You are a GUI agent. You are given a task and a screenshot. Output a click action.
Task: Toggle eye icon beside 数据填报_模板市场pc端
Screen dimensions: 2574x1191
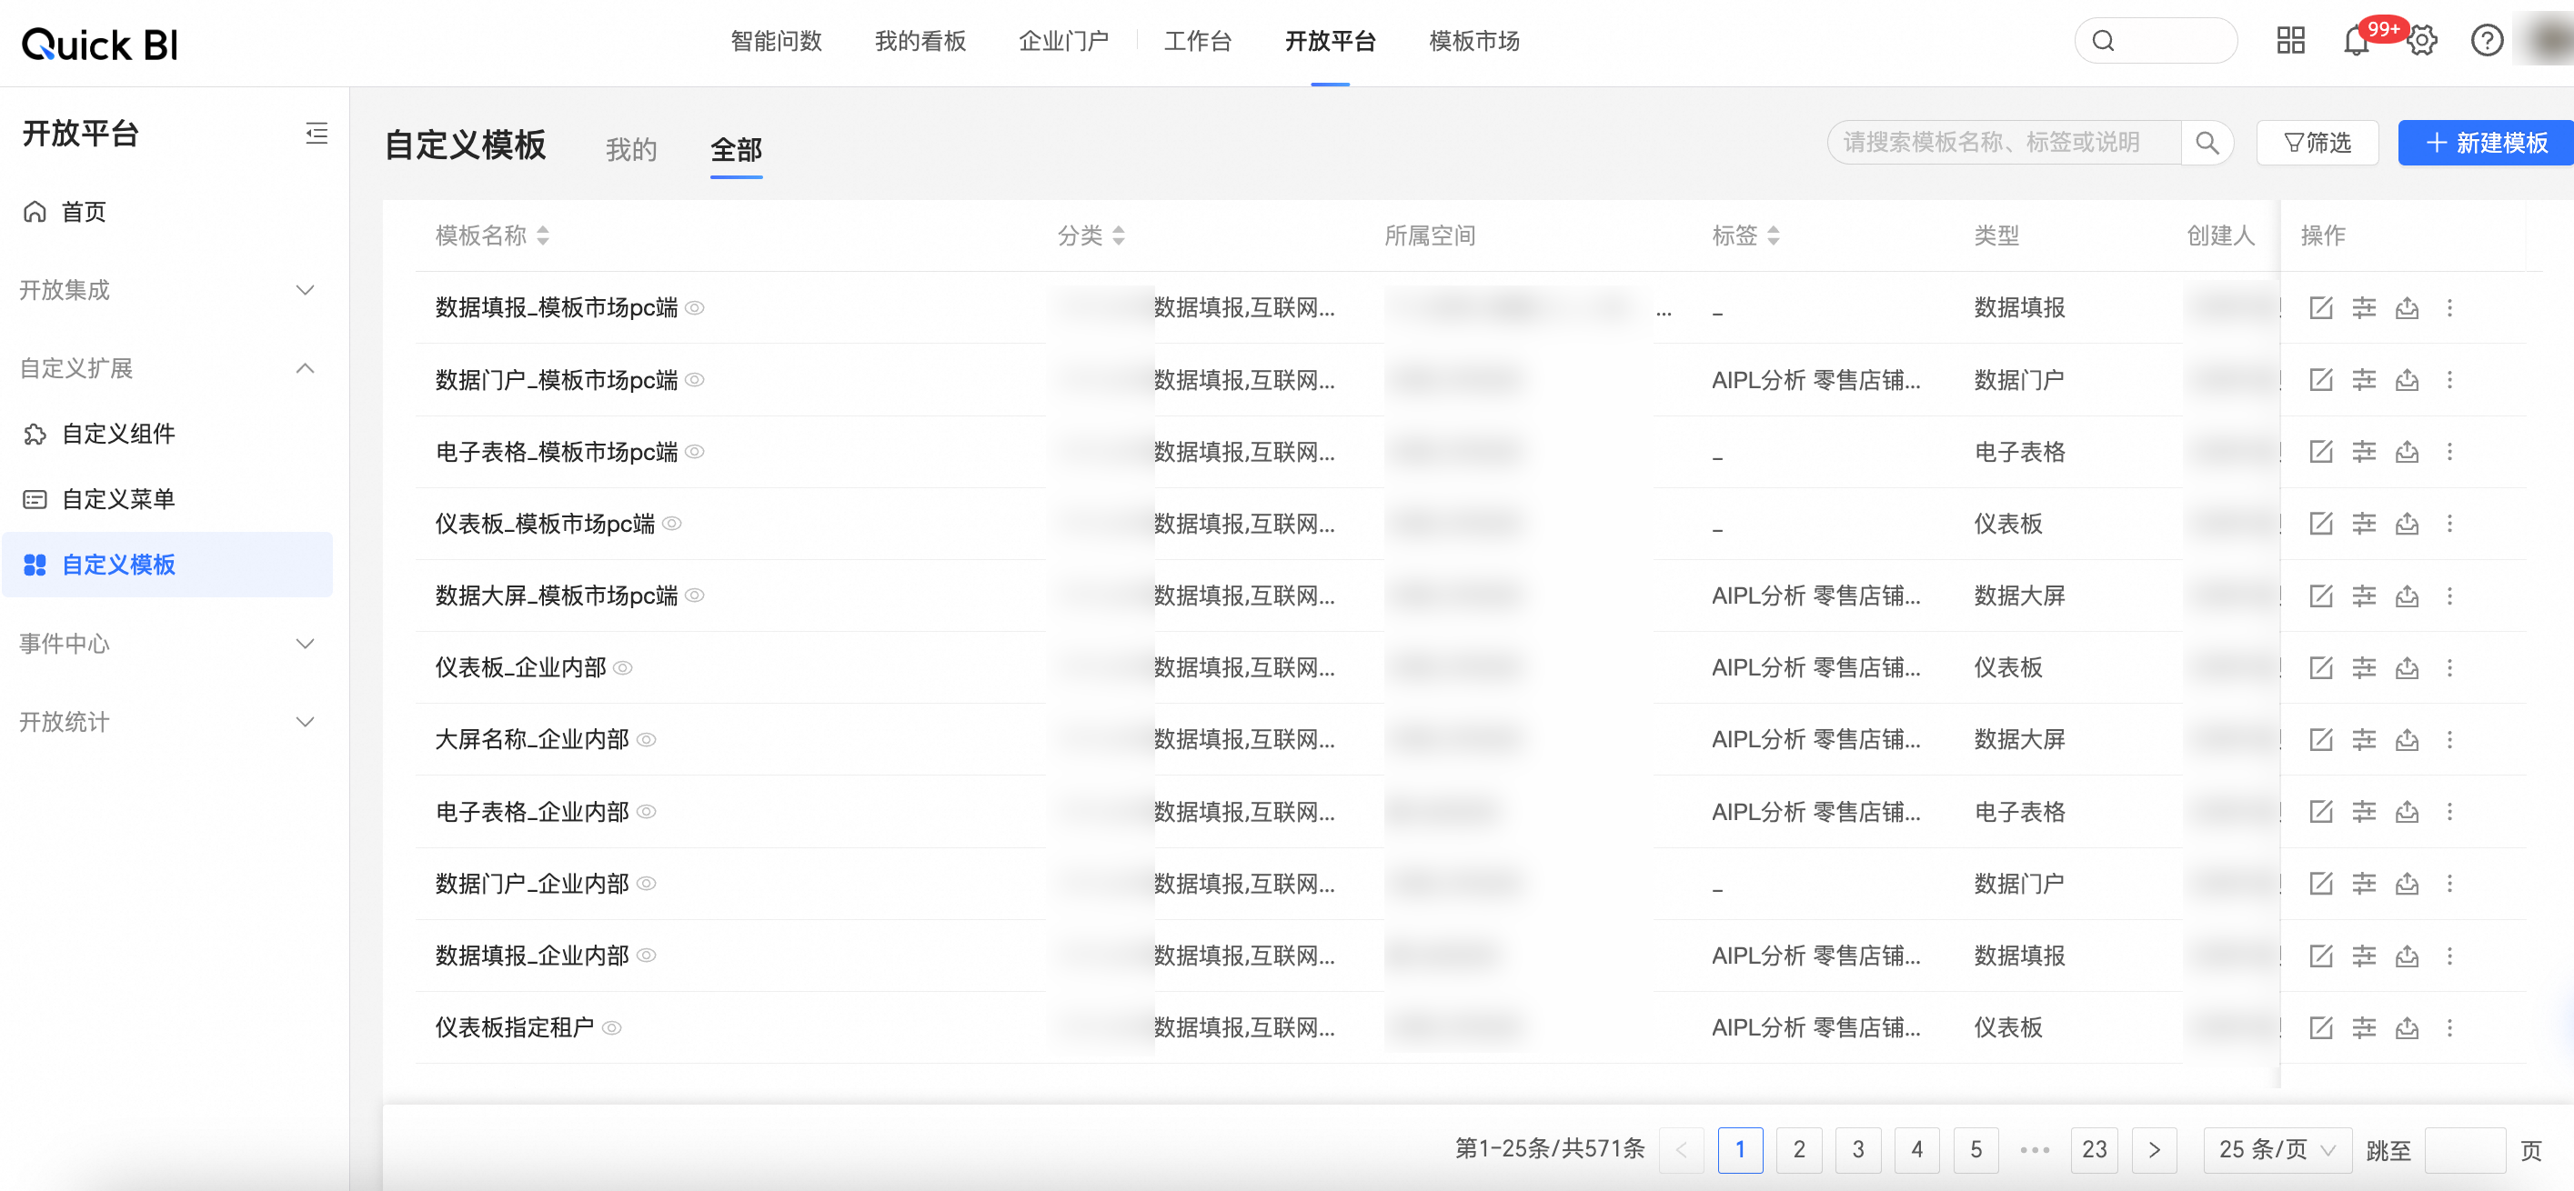pos(695,307)
